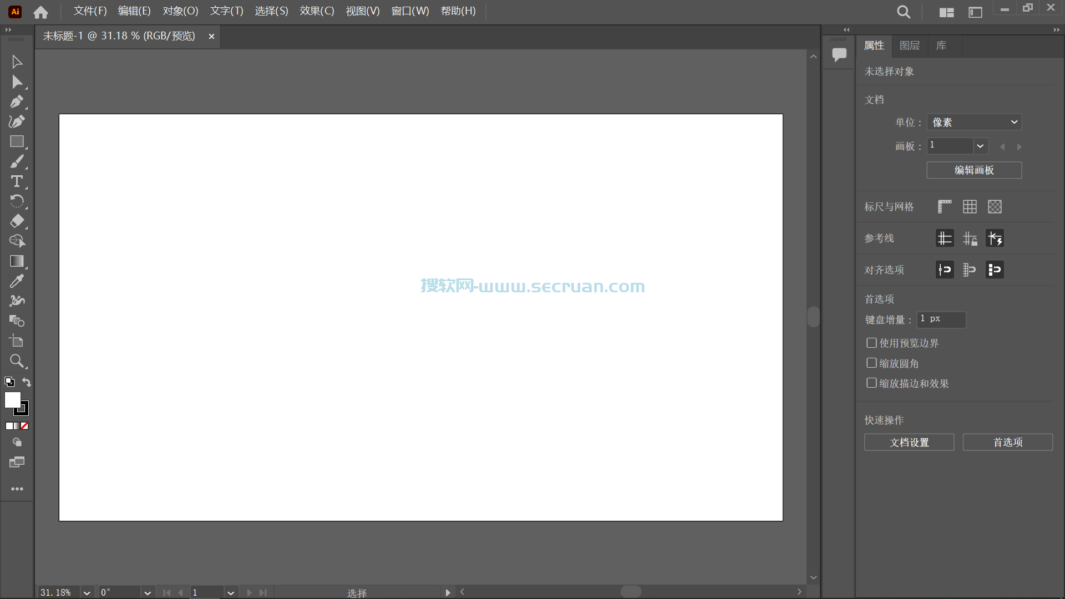Select the Eraser tool

point(17,221)
